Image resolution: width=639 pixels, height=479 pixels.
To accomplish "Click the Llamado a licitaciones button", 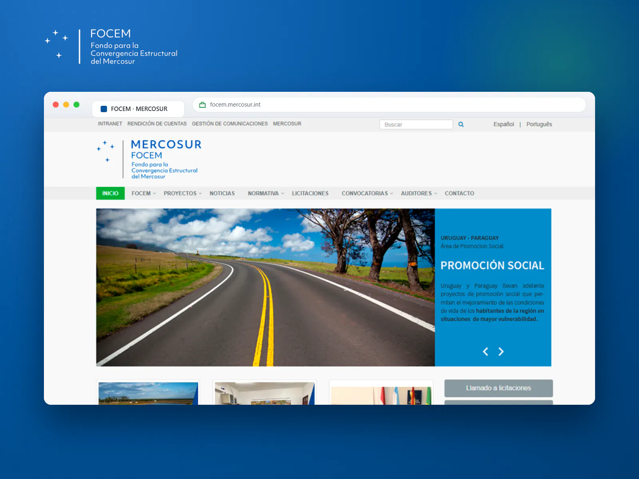I will coord(498,388).
